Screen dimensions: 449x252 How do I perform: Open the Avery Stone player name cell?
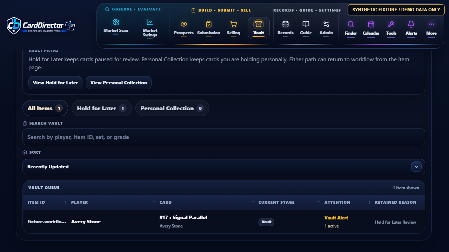coord(86,222)
